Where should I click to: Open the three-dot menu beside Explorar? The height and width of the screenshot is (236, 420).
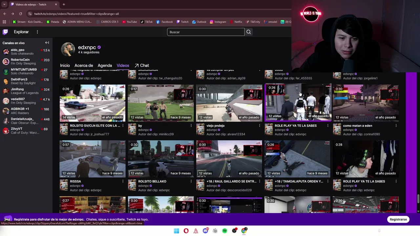point(37,32)
